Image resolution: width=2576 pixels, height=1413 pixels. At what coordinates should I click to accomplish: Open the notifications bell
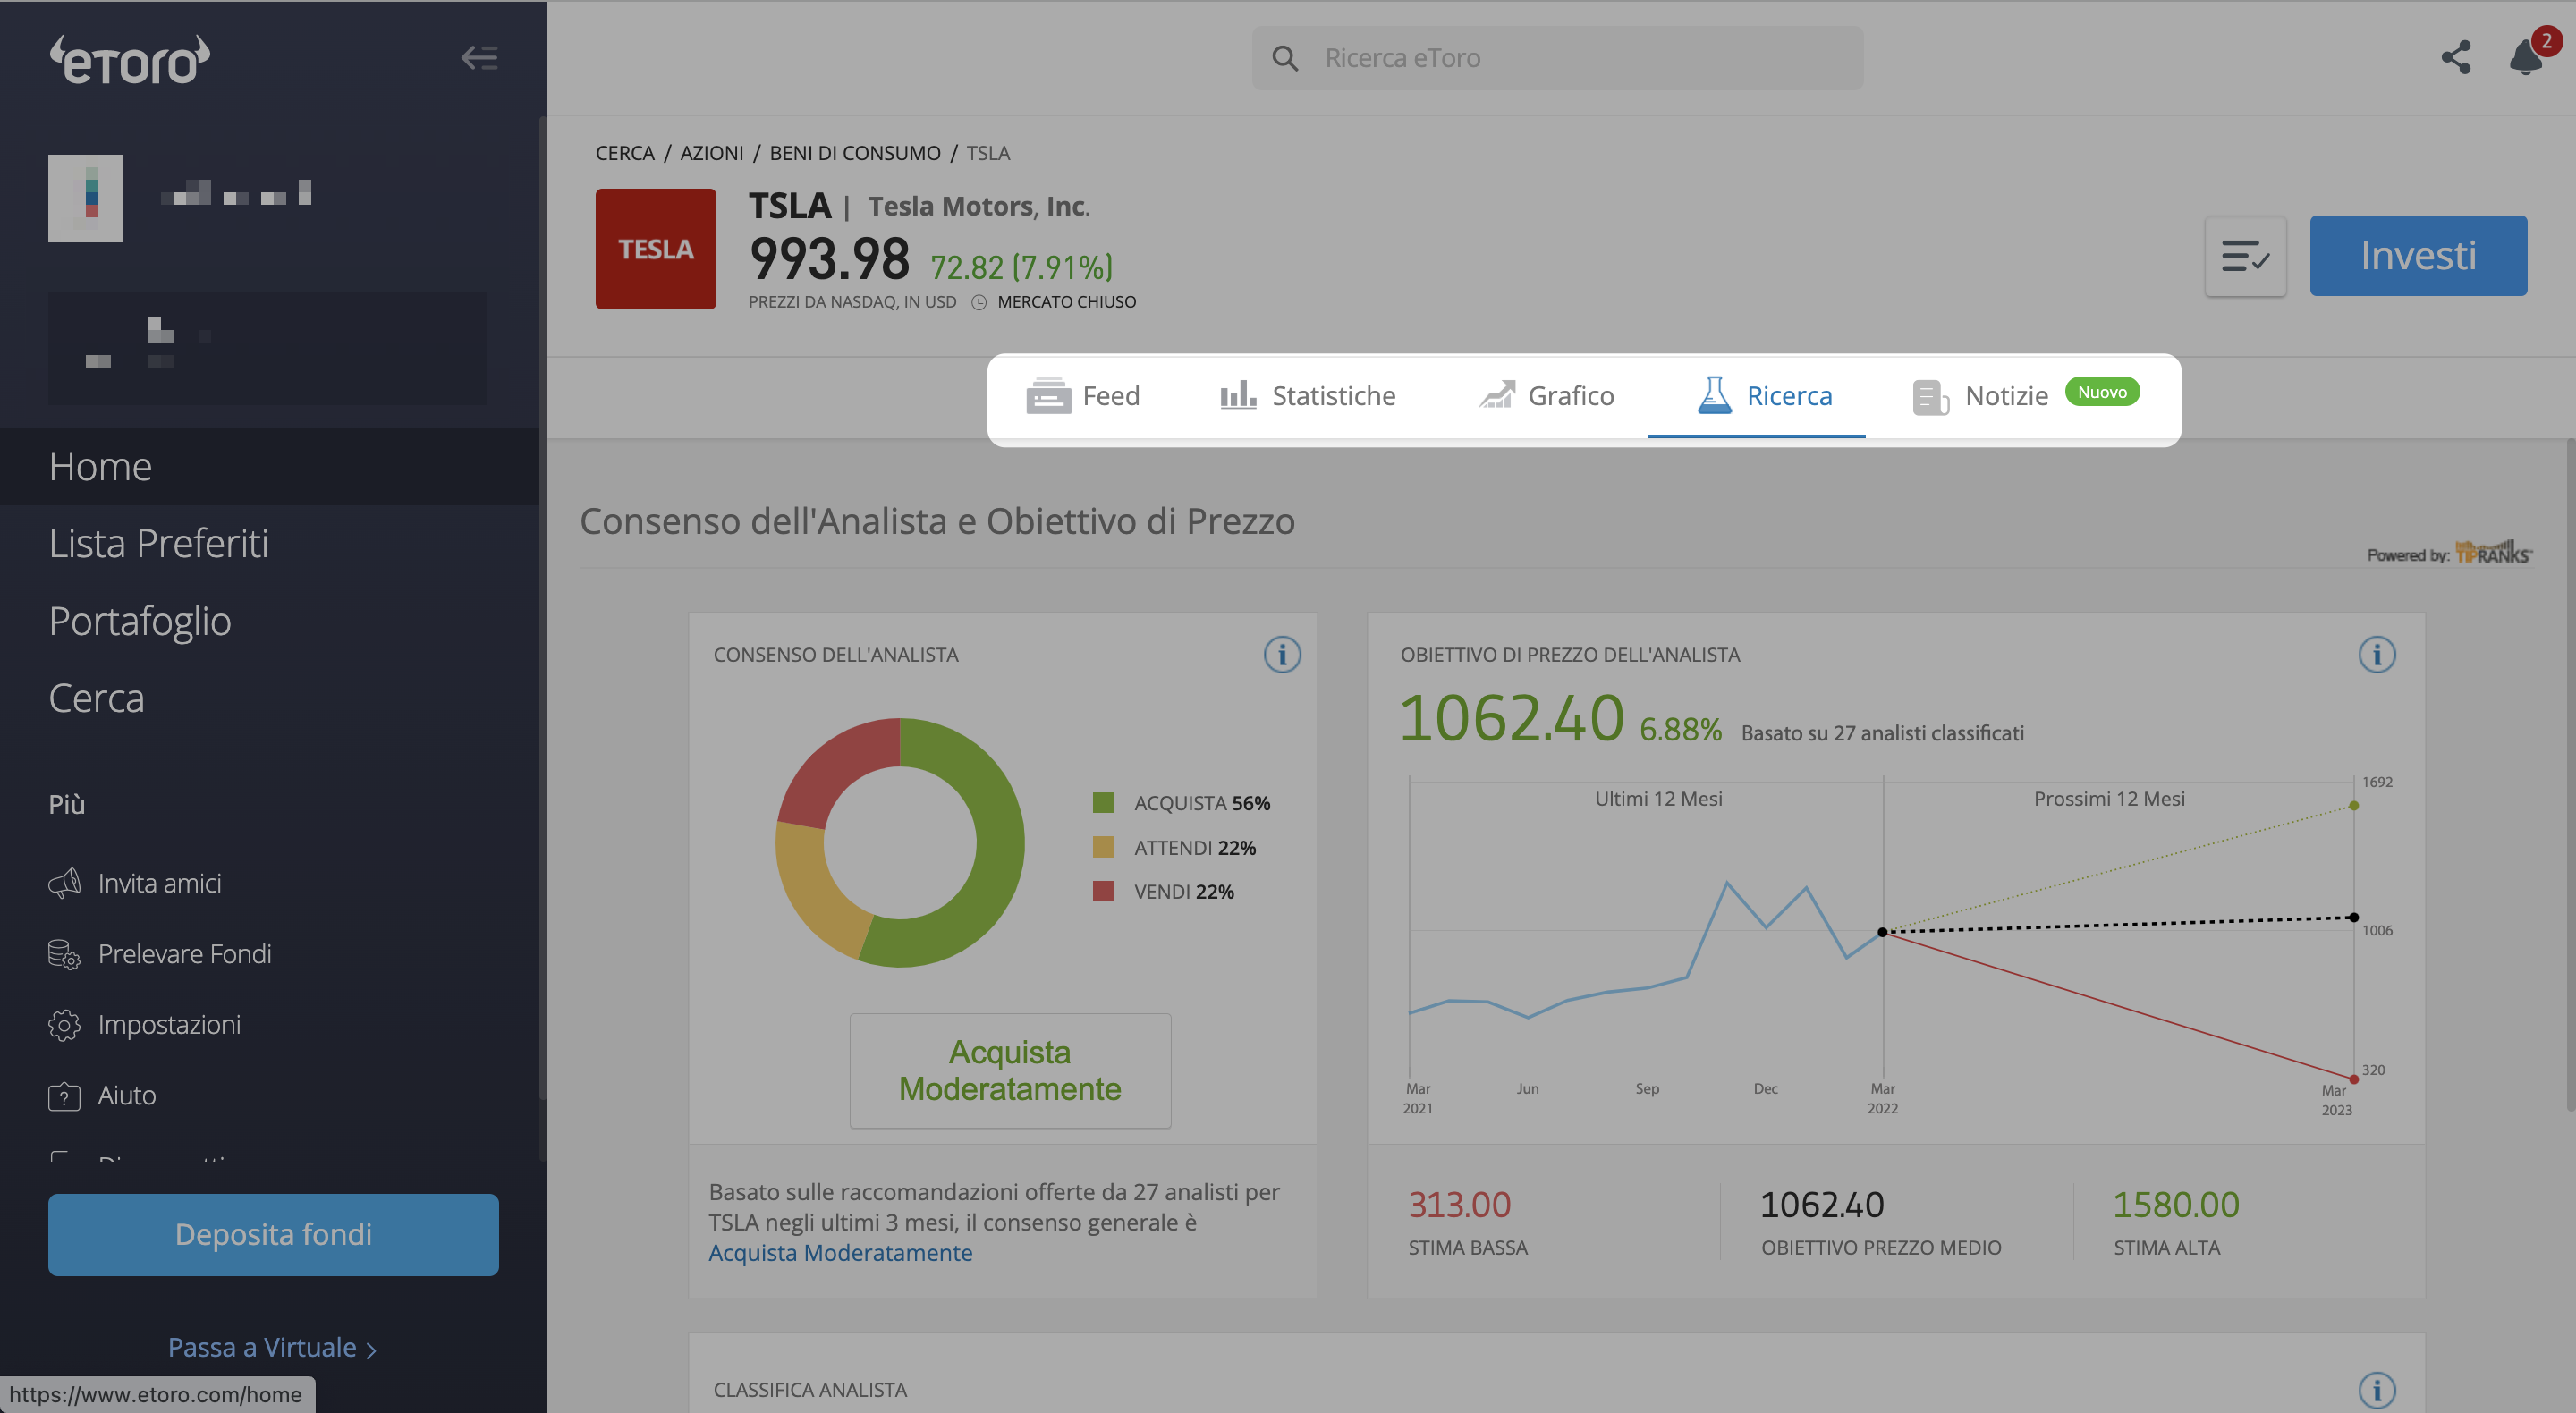tap(2526, 58)
